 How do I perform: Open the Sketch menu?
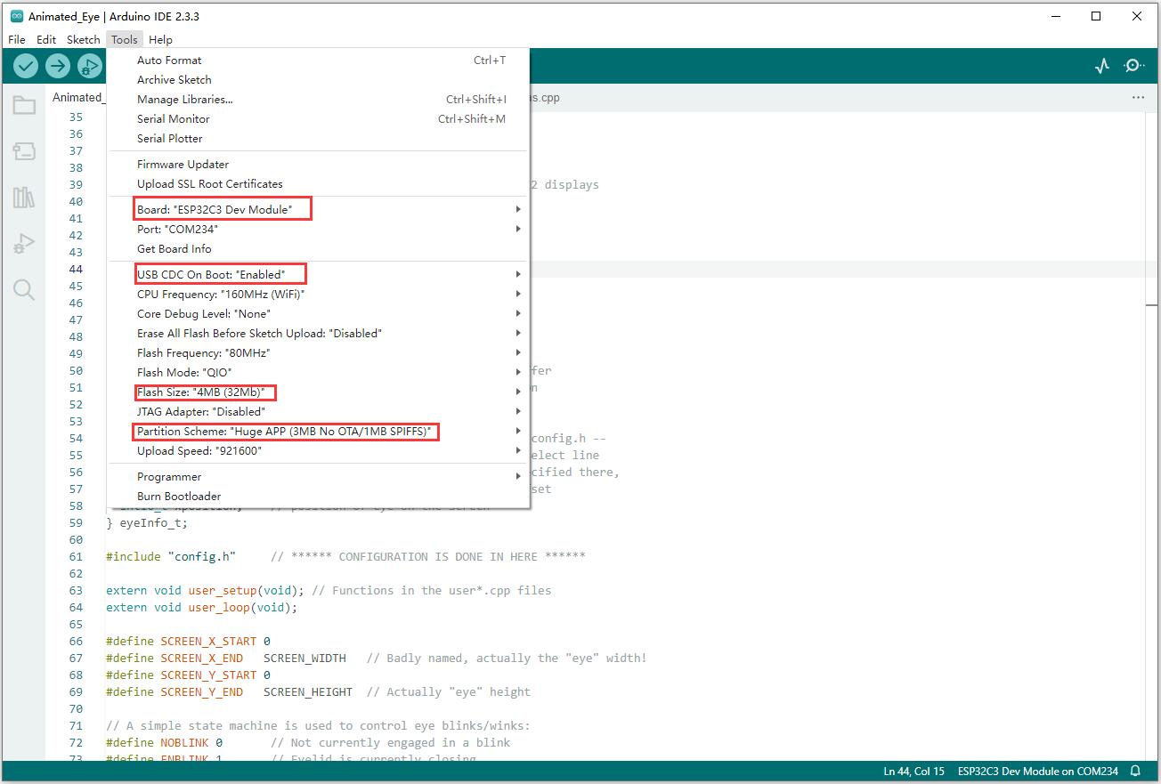point(84,39)
